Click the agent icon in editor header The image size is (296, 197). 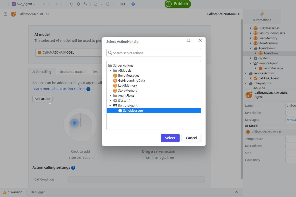click(x=13, y=14)
